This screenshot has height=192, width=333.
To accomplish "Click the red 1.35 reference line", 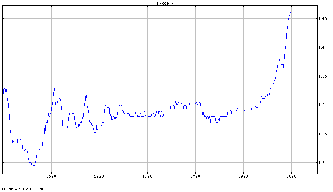I will (x=159, y=76).
